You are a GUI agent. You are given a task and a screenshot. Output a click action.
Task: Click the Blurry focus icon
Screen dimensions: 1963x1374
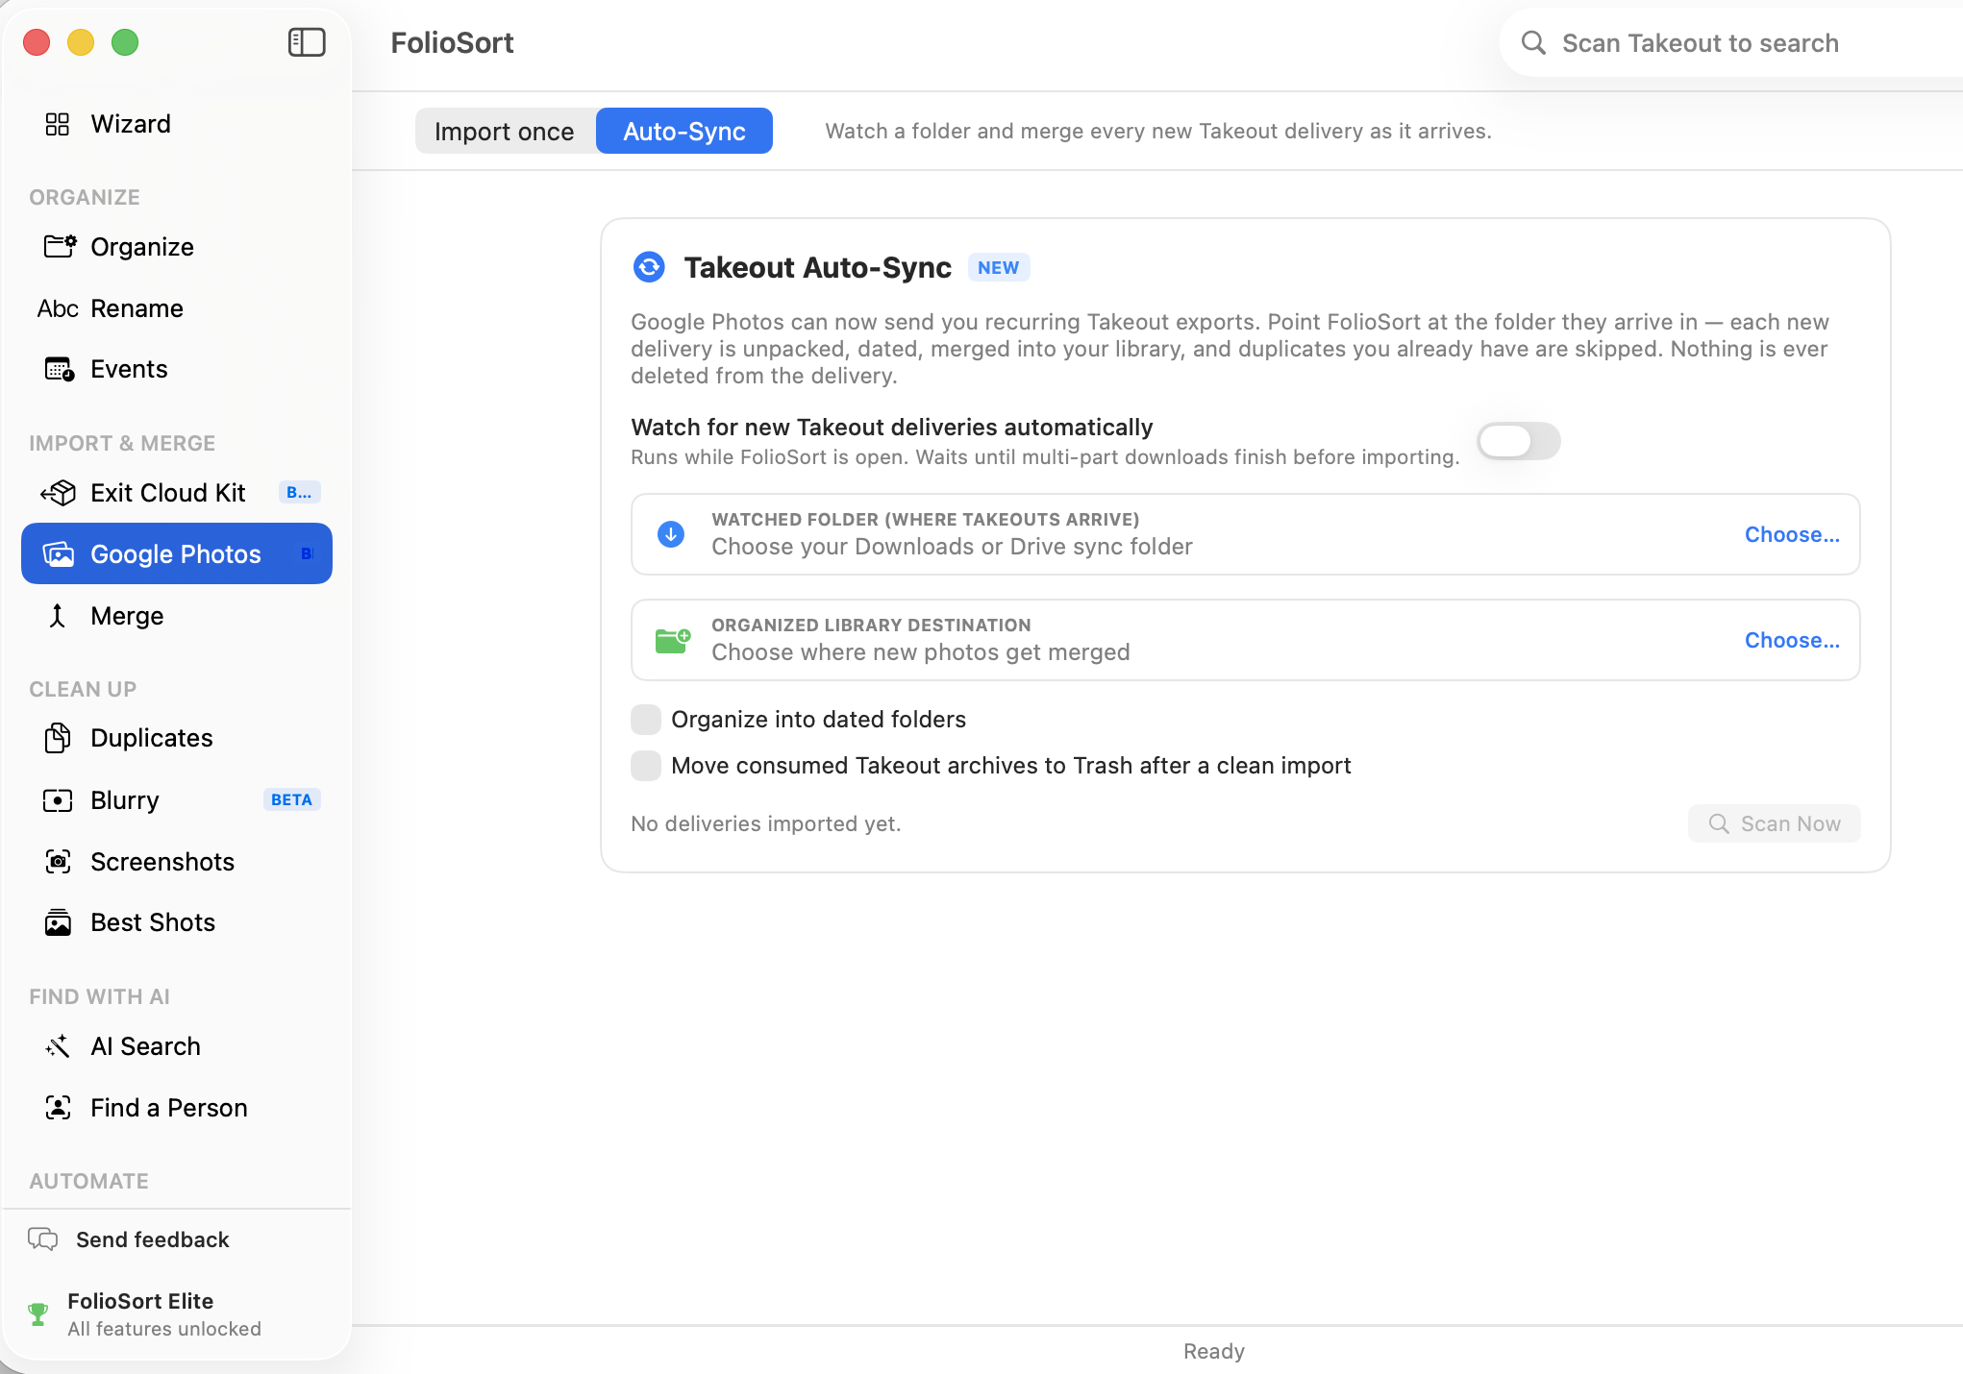tap(58, 800)
